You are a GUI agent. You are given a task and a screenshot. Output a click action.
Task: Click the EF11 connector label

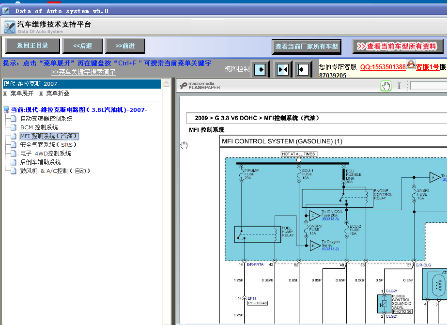tap(252, 298)
